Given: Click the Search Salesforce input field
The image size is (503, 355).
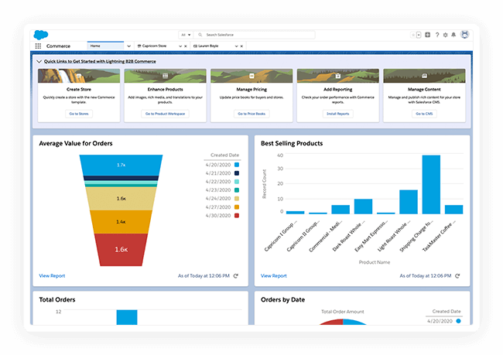Looking at the screenshot, I should pyautogui.click(x=255, y=35).
